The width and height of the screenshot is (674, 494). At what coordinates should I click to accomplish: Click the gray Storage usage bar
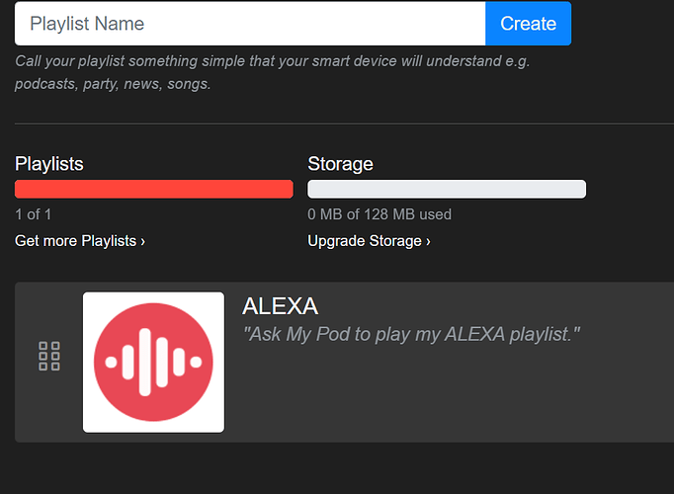click(x=447, y=189)
